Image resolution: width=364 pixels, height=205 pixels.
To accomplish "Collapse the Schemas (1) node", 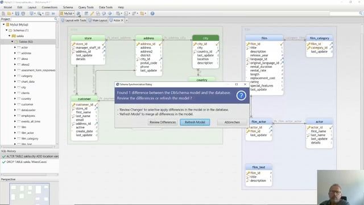I will point(6,30).
